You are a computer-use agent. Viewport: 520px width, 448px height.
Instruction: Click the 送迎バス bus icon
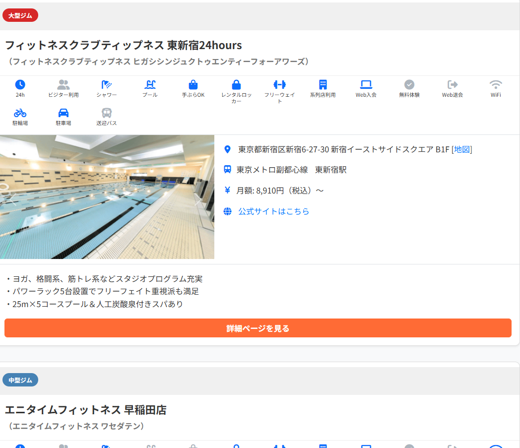107,113
